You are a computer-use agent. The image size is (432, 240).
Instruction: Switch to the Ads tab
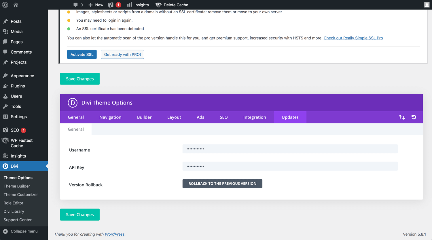coord(200,117)
